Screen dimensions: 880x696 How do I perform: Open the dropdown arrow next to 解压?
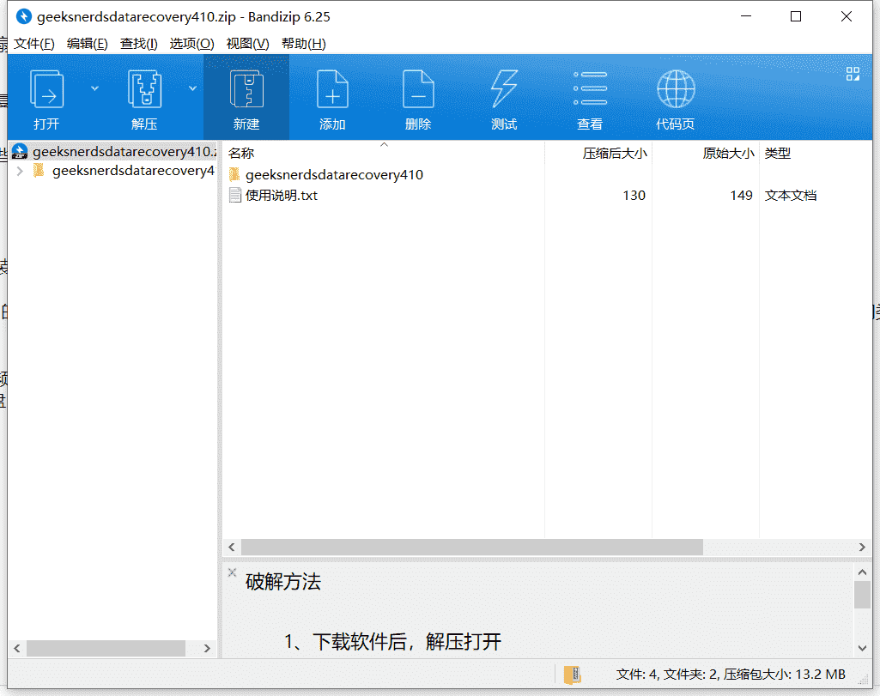click(192, 88)
